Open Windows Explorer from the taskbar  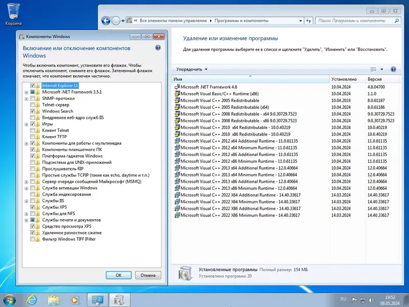(x=53, y=300)
